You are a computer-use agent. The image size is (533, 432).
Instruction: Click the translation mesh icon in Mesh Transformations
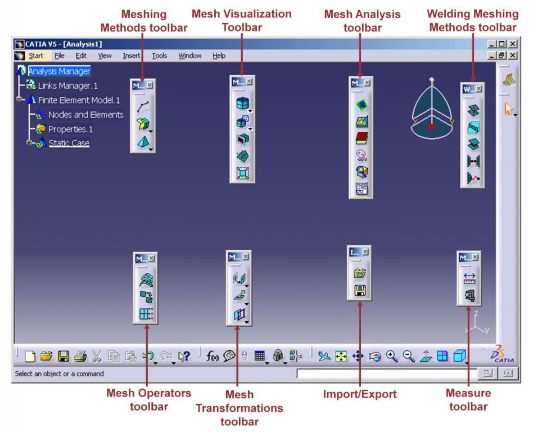pyautogui.click(x=239, y=279)
